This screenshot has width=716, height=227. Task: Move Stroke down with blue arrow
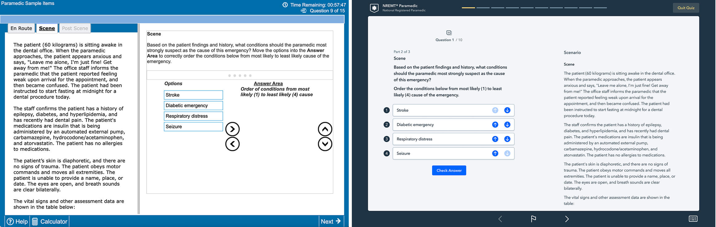click(x=507, y=110)
